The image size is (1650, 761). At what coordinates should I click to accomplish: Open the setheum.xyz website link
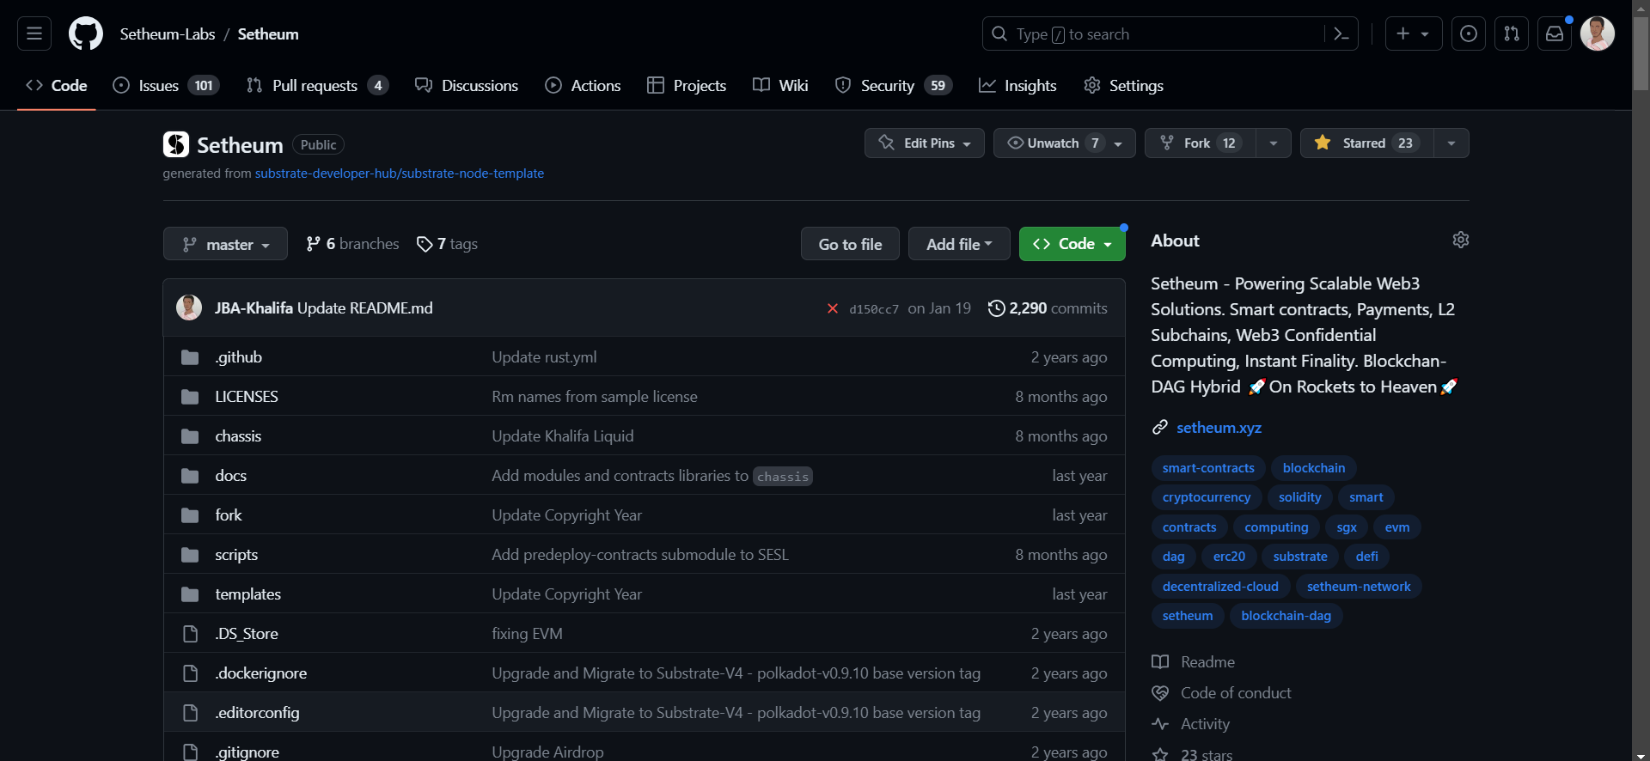pyautogui.click(x=1219, y=428)
